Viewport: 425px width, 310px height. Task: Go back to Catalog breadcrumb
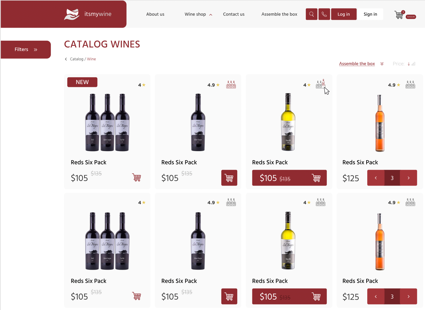click(76, 59)
